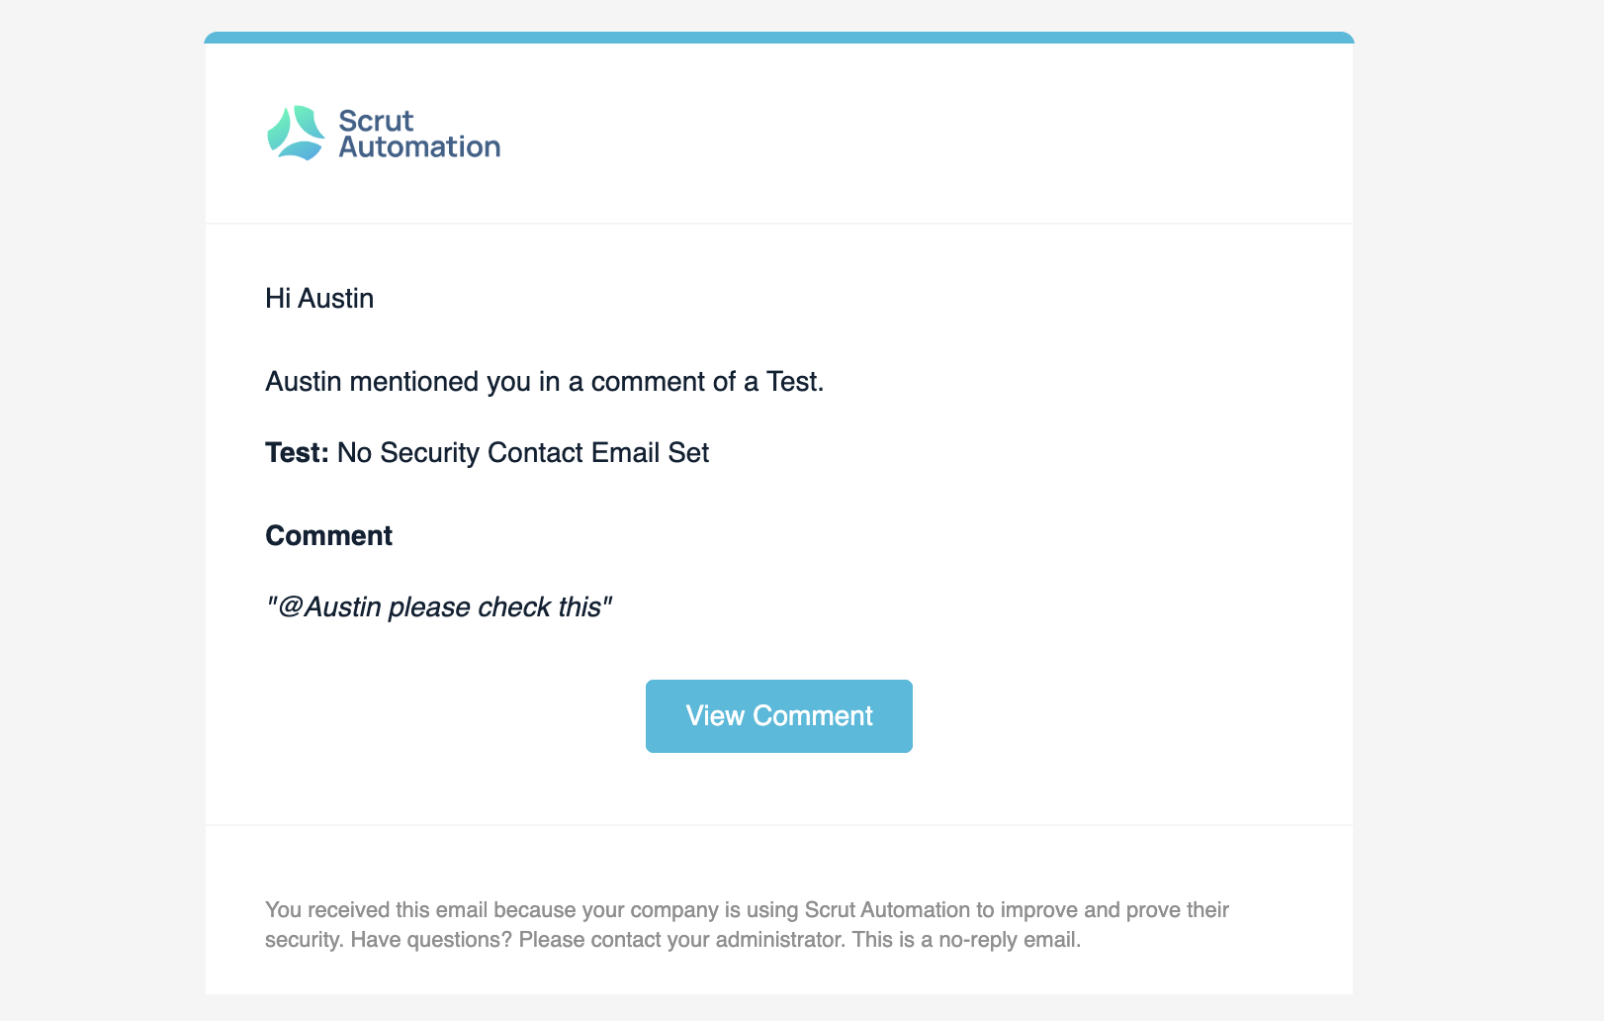
Task: Click the 'This is a no-reply email.' sentence
Action: [966, 940]
